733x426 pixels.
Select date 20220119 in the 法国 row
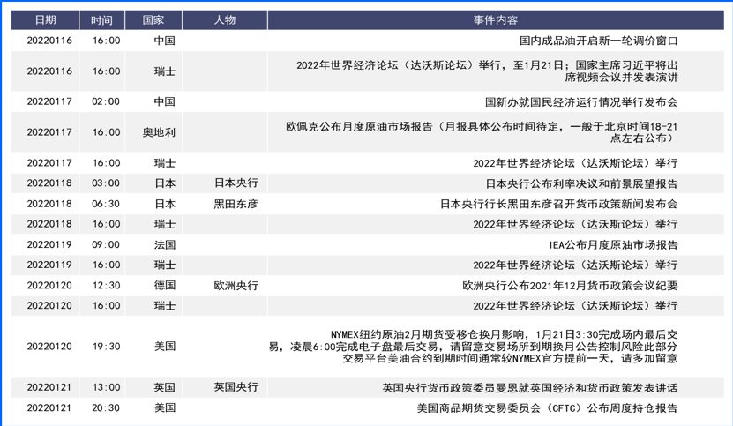coord(49,244)
